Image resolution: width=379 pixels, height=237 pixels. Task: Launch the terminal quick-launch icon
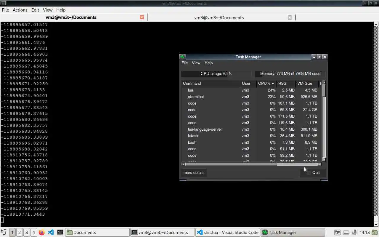(60, 232)
